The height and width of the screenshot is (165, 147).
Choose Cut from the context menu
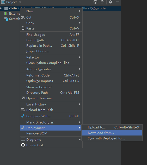51,17
